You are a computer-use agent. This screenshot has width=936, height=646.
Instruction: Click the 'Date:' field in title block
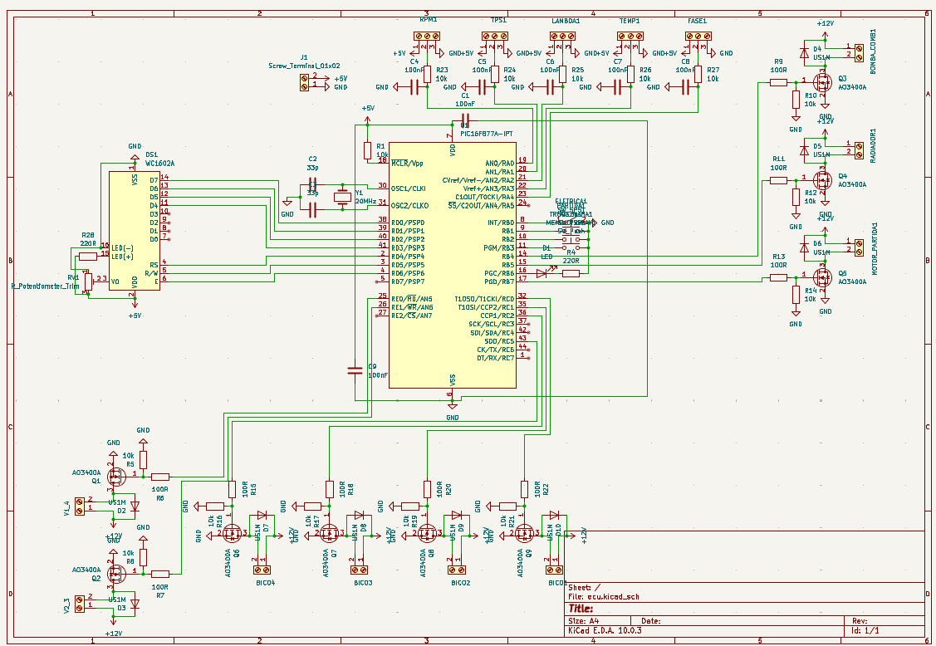[x=650, y=621]
